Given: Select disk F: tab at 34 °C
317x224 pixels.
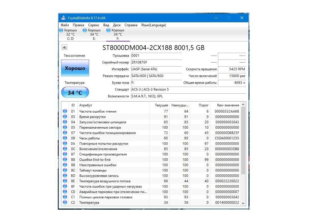Looking at the screenshot, I should [x=118, y=34].
